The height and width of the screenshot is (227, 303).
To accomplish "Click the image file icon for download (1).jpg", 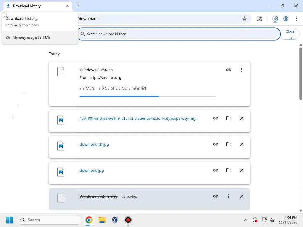I will pos(61,146).
